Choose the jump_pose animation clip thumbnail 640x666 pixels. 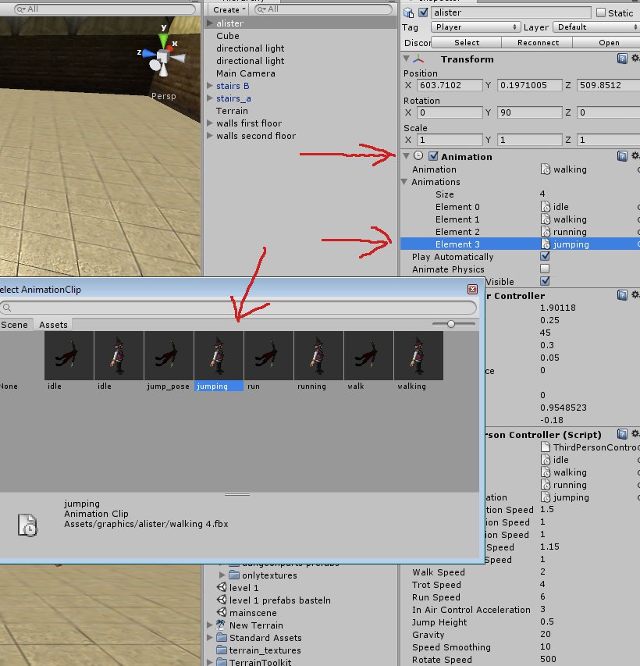pyautogui.click(x=169, y=355)
